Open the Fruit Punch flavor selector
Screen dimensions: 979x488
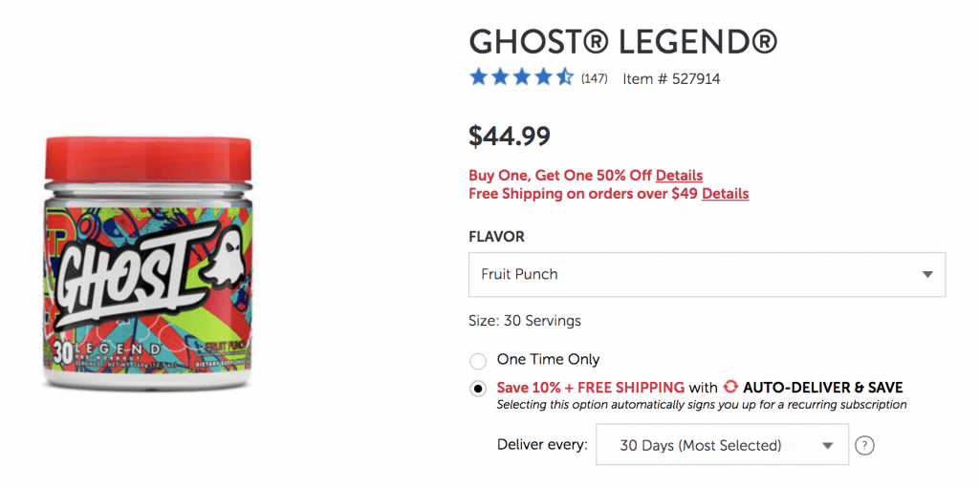tap(707, 275)
